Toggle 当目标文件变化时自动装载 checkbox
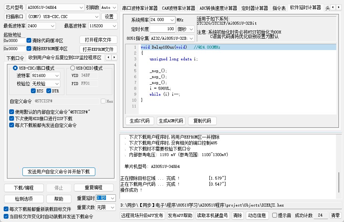 [6, 216]
